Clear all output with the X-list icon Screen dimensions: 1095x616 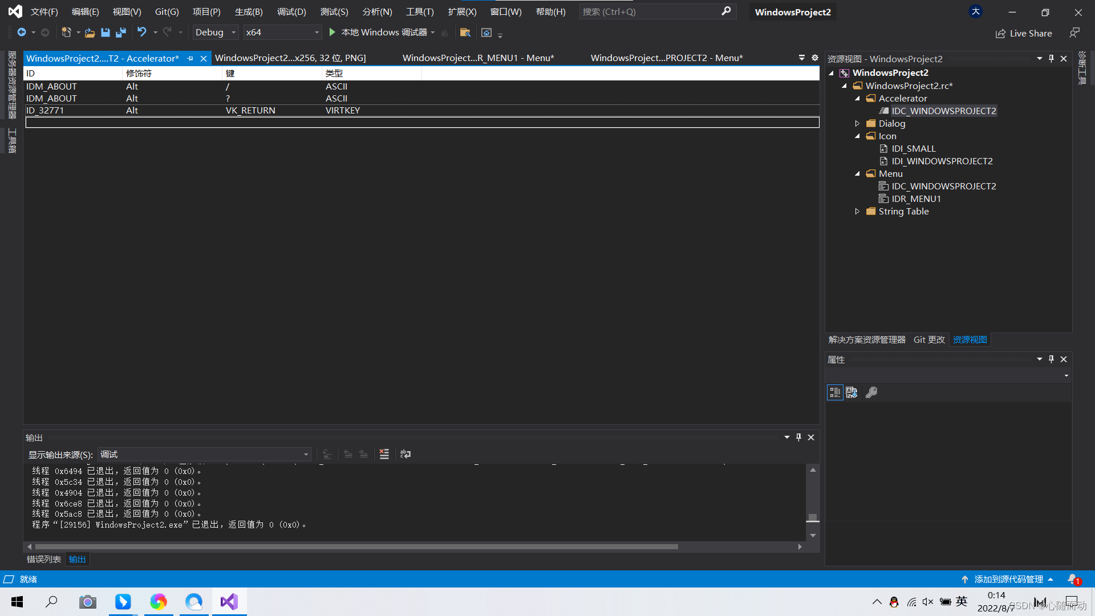384,454
